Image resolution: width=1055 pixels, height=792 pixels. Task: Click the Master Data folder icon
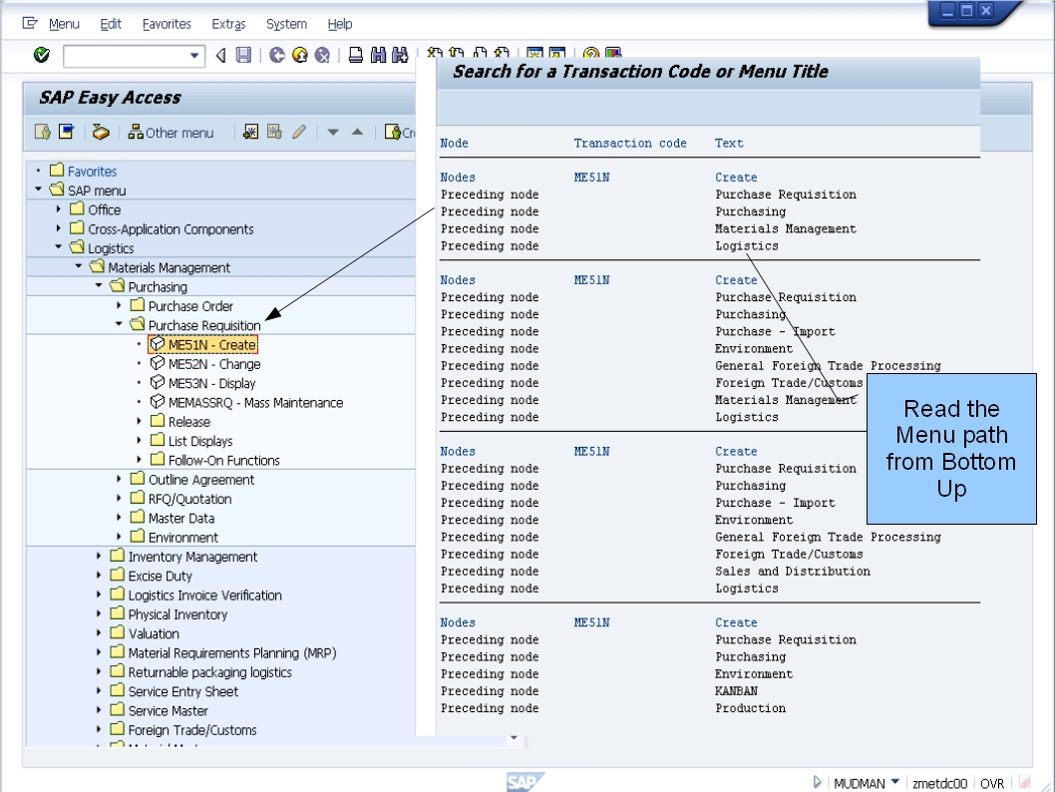point(138,517)
